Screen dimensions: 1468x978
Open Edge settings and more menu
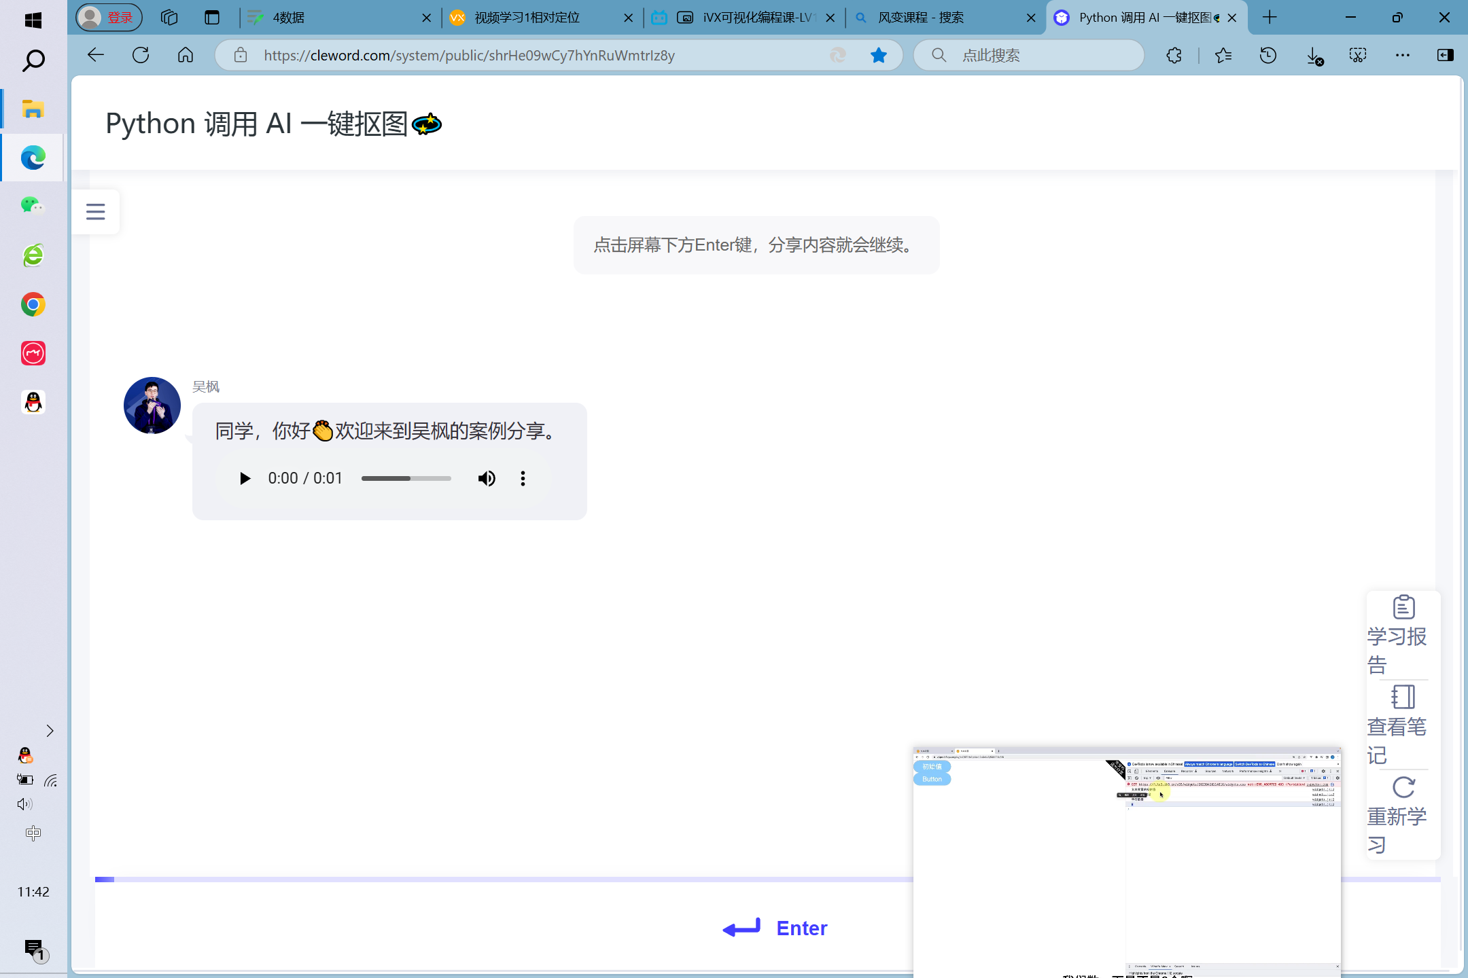click(1402, 55)
